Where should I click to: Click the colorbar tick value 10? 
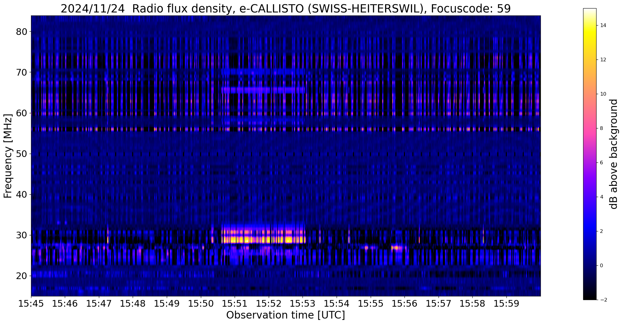click(603, 94)
